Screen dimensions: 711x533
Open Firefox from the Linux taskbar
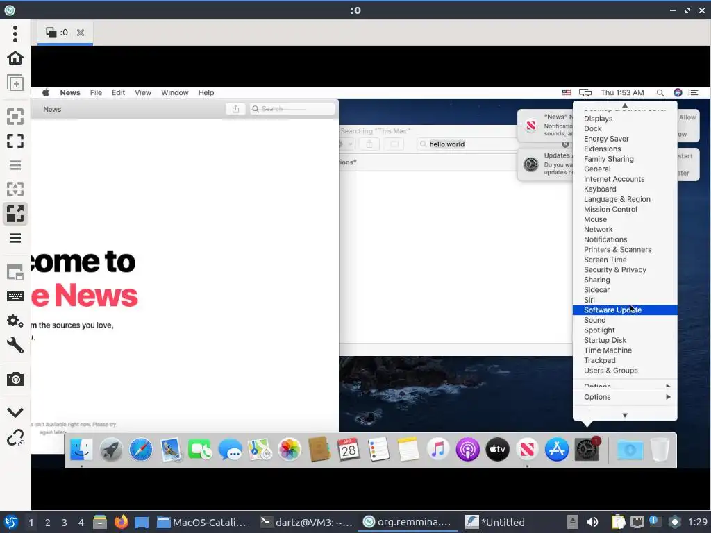121,522
